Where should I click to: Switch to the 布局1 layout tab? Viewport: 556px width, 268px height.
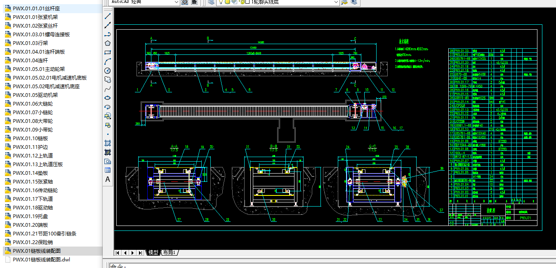pos(169,252)
